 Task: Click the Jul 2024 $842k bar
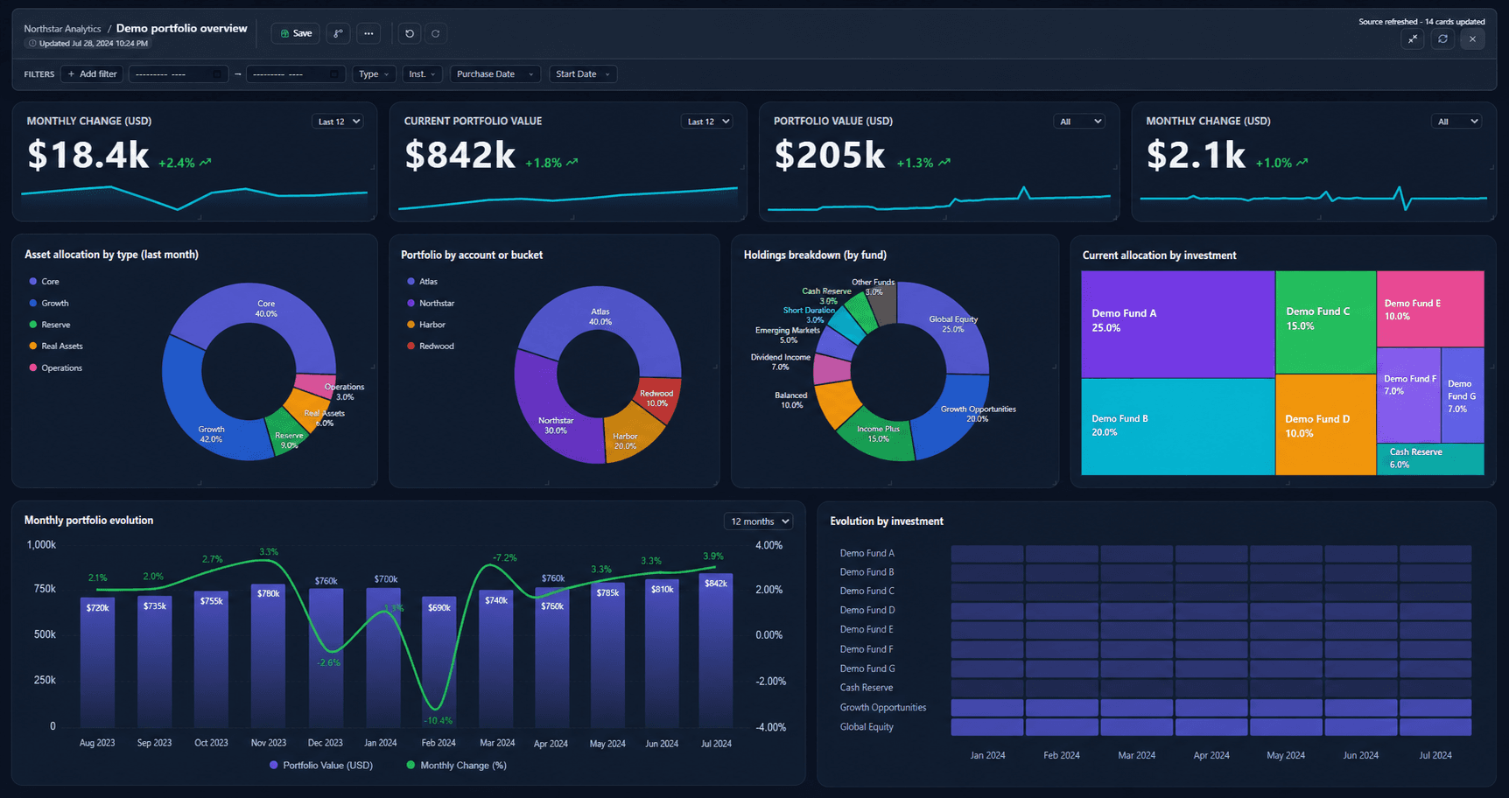pyautogui.click(x=716, y=650)
